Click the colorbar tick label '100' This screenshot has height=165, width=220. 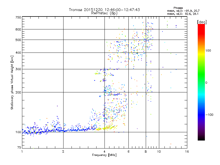tap(208, 51)
